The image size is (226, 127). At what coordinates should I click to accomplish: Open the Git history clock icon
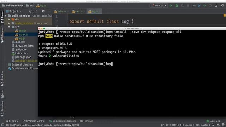(x=210, y=6)
